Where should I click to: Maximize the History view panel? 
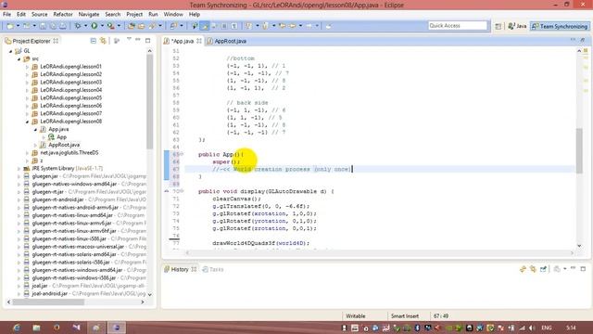coord(583,269)
